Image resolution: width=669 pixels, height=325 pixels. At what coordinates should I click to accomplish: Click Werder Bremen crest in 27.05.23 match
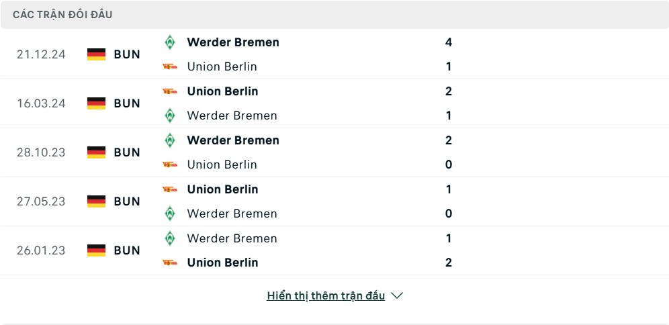170,214
